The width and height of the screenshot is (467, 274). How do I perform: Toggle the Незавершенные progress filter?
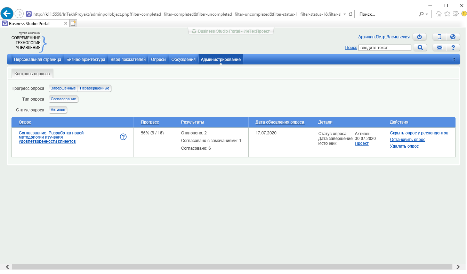point(95,88)
